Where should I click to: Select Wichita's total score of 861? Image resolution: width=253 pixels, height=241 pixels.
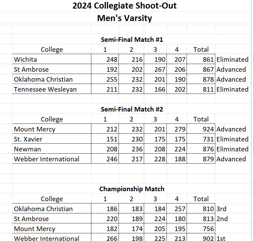click(208, 59)
